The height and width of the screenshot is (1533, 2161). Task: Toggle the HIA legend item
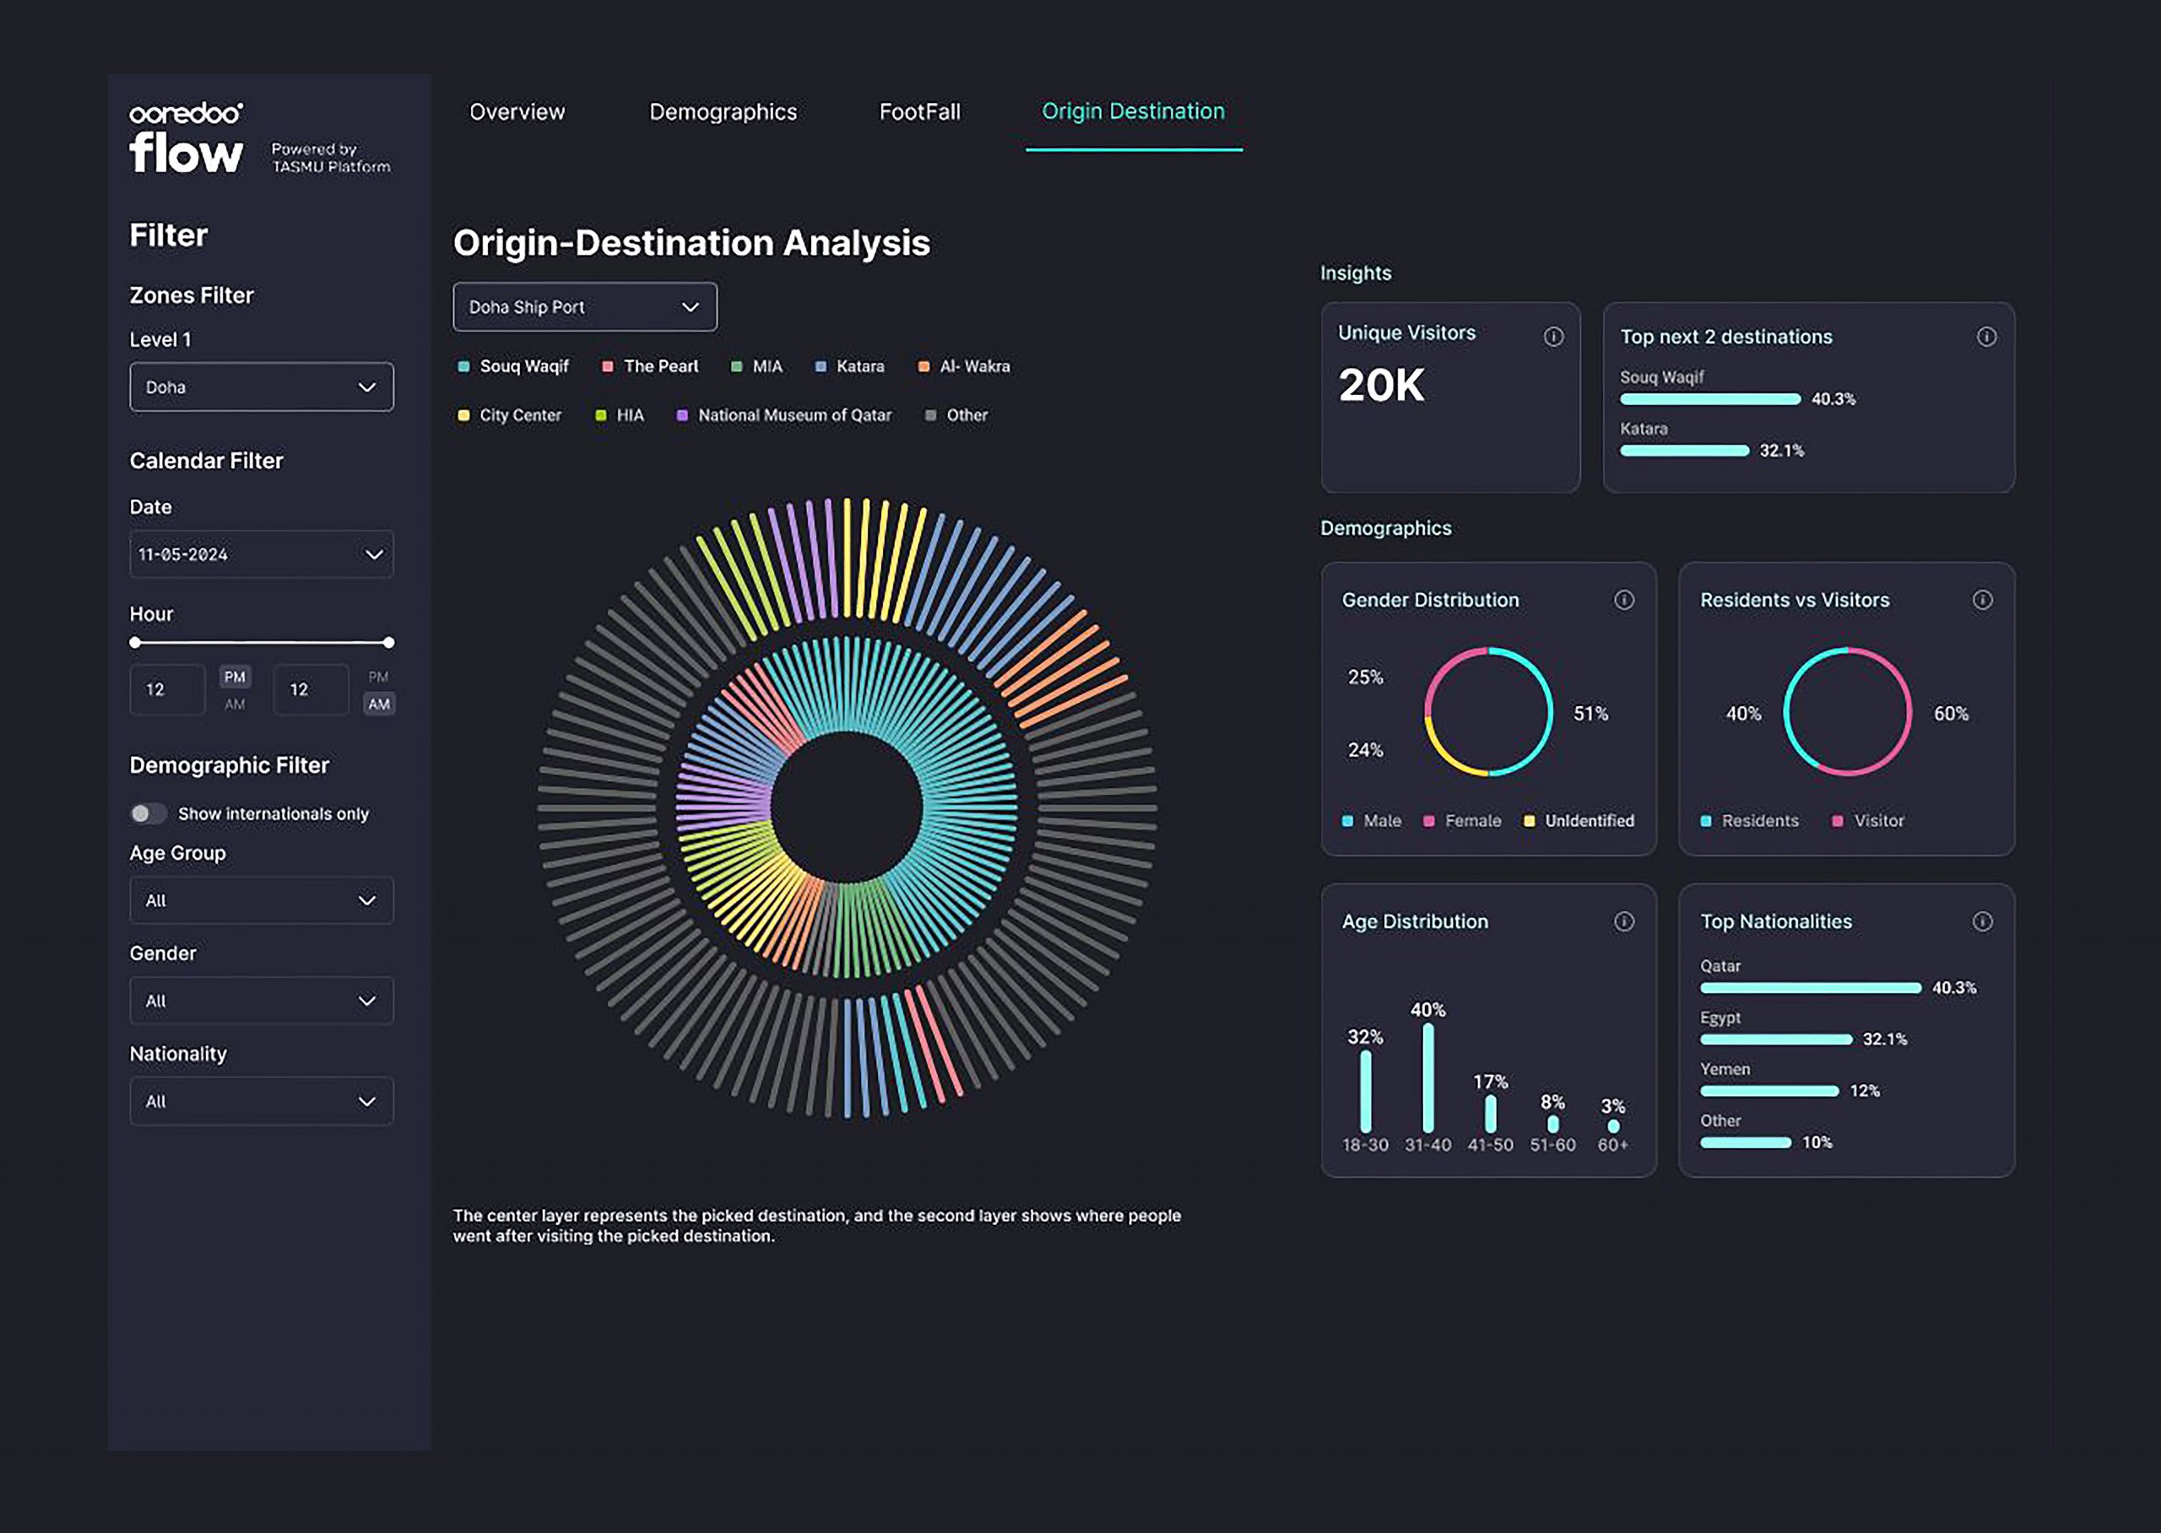click(620, 415)
